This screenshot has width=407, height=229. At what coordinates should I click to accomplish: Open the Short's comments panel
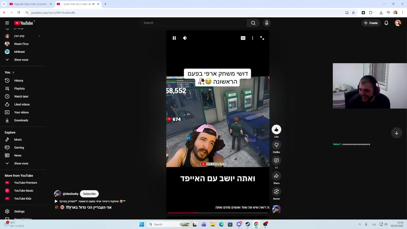(276, 161)
